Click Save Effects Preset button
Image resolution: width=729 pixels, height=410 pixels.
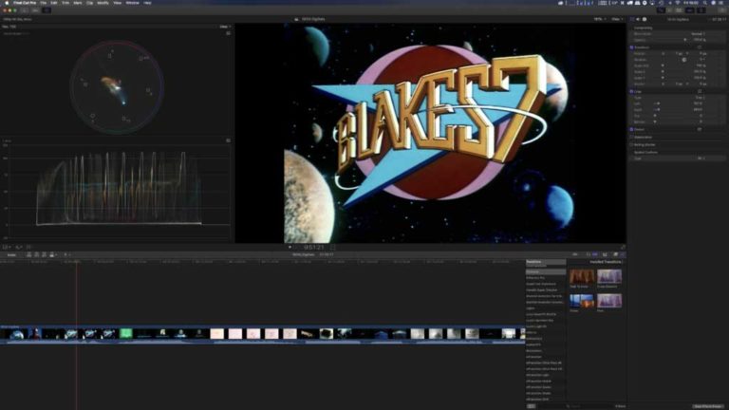coord(708,406)
